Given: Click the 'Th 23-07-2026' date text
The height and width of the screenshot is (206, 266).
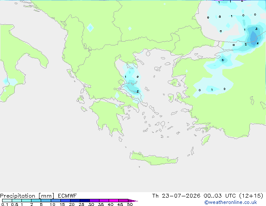Looking at the screenshot, I should [x=176, y=196].
